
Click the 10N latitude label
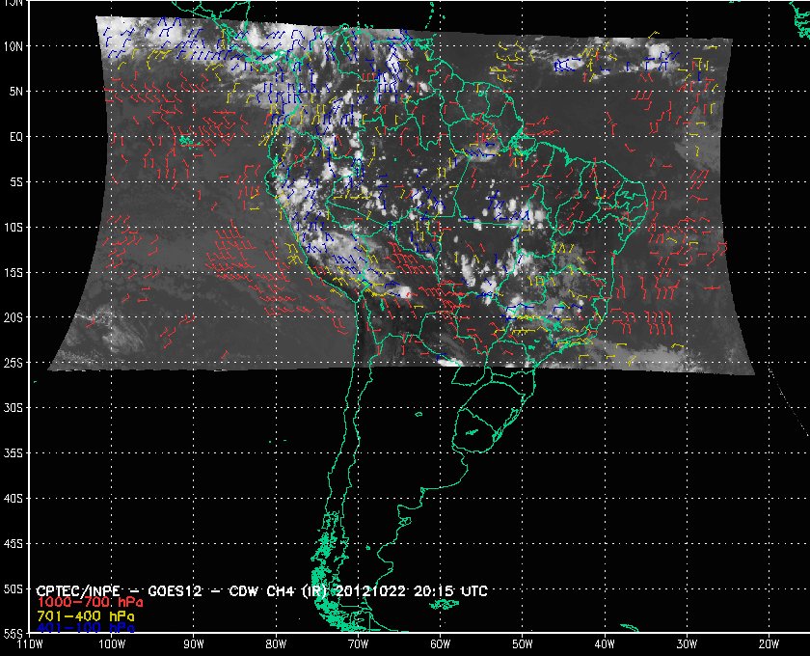(x=13, y=46)
